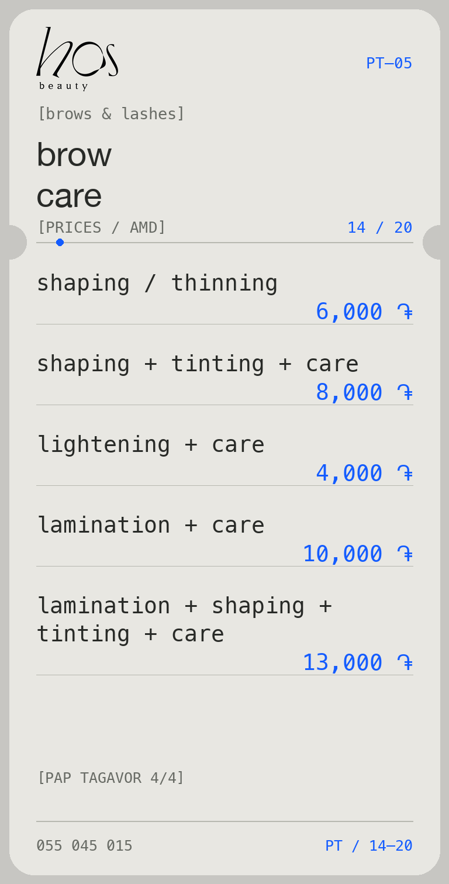449x884 pixels.
Task: Select the shaping / thinning service
Action: tap(224, 297)
